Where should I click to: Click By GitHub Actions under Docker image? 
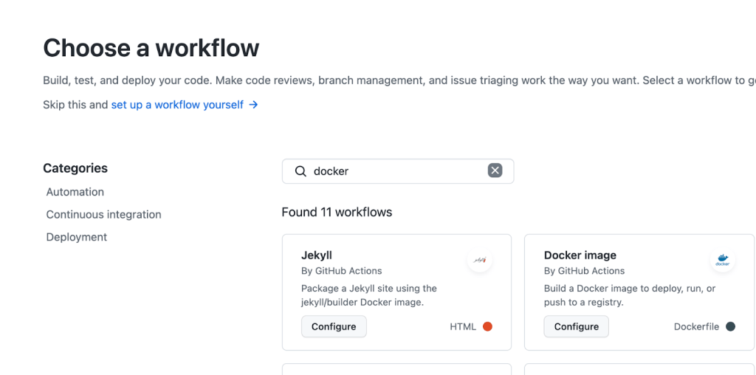(x=585, y=271)
